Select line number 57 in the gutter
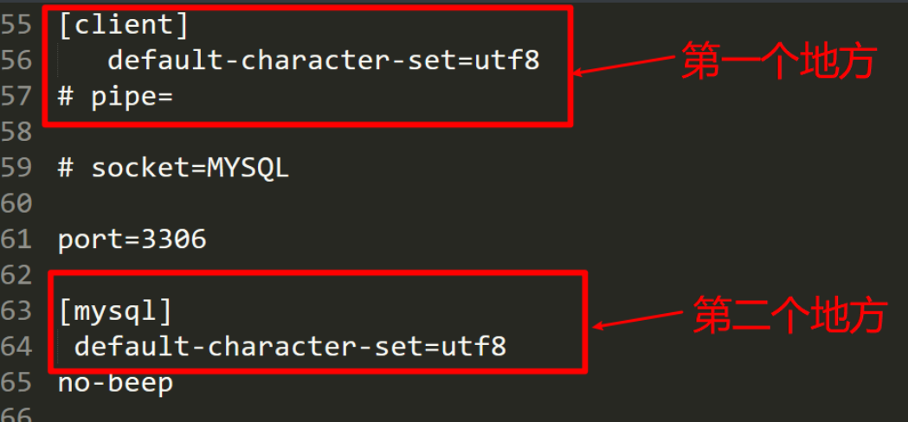This screenshot has height=422, width=908. [x=16, y=96]
